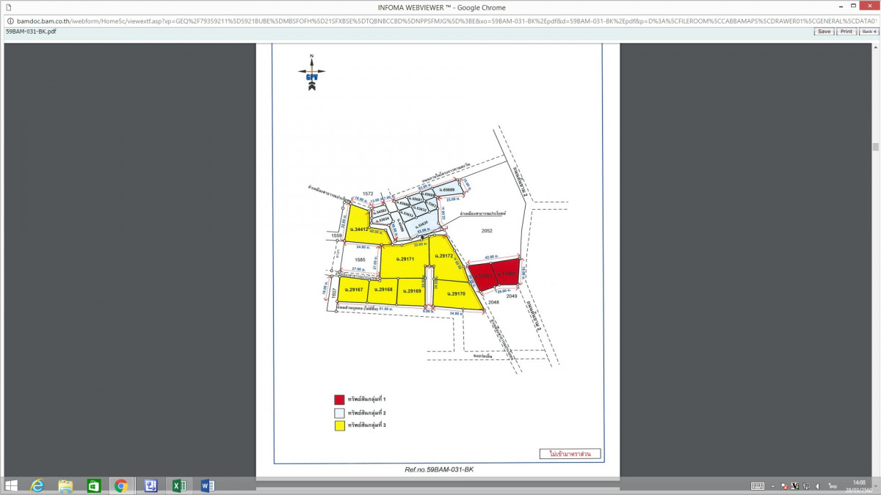Click light blue parcel labeled 65689

[447, 190]
